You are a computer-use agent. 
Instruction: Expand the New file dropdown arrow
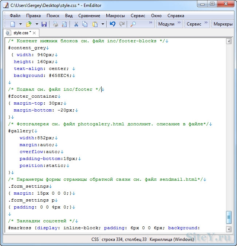[20, 24]
